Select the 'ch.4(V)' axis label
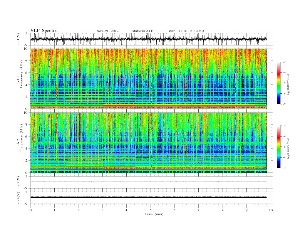The image size is (305, 236). (x=18, y=198)
